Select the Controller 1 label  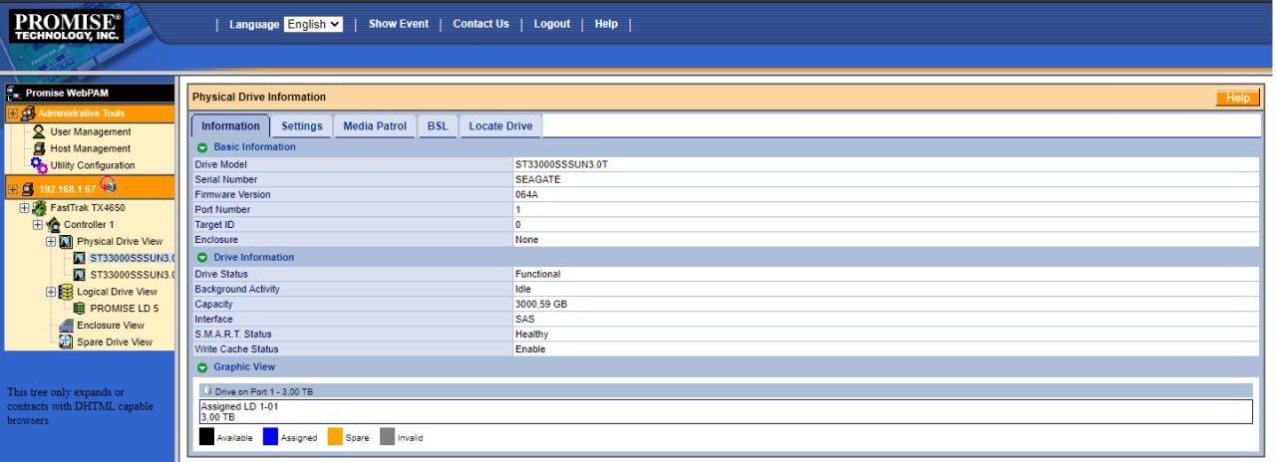click(x=89, y=225)
